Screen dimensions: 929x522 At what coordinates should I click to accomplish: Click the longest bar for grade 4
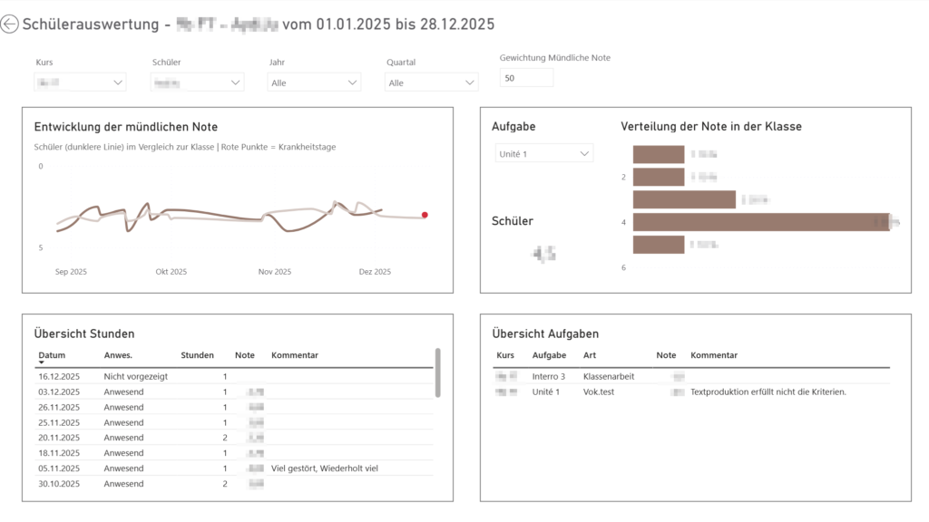(x=760, y=222)
